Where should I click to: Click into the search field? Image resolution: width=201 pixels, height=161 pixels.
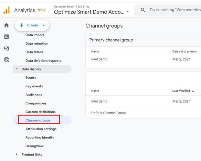175,10
